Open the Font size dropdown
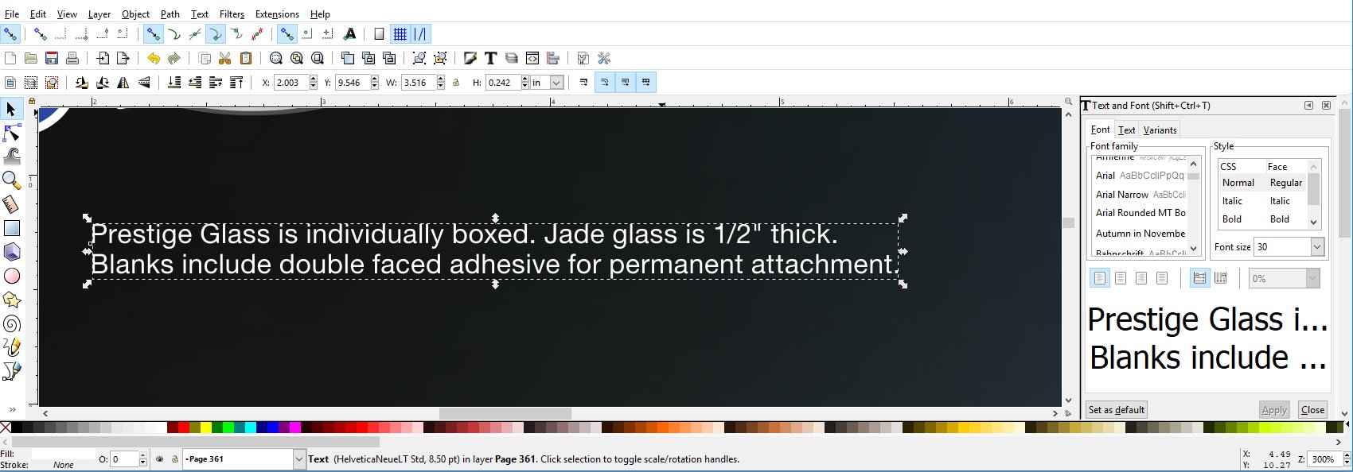 pos(1317,247)
